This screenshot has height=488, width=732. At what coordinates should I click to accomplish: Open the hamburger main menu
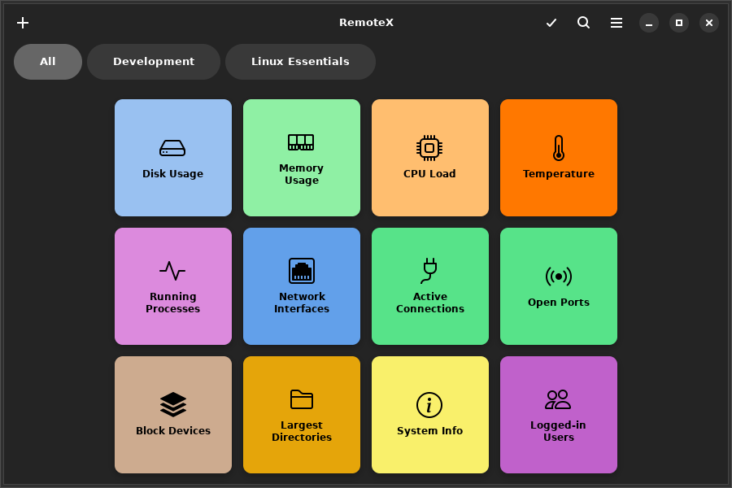coord(617,23)
